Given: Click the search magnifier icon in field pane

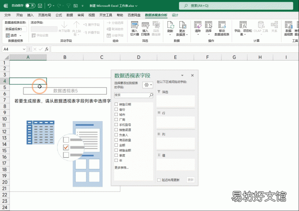Looking at the screenshot, I should 151,95.
